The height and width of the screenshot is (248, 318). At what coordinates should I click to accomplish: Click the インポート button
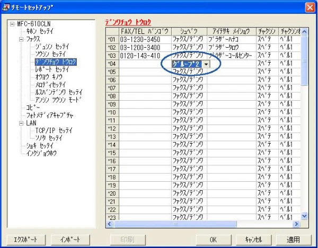(x=70, y=240)
